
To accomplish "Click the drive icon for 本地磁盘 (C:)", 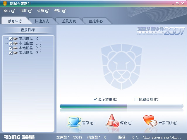I will pyautogui.click(x=15, y=39).
